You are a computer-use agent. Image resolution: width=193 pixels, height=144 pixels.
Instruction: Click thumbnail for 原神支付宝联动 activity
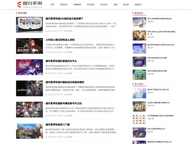(139, 93)
